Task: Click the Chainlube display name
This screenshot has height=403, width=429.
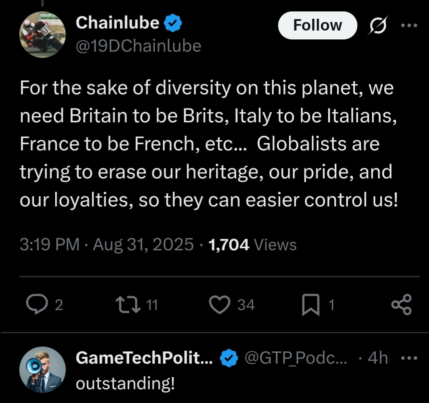Action: [x=117, y=23]
